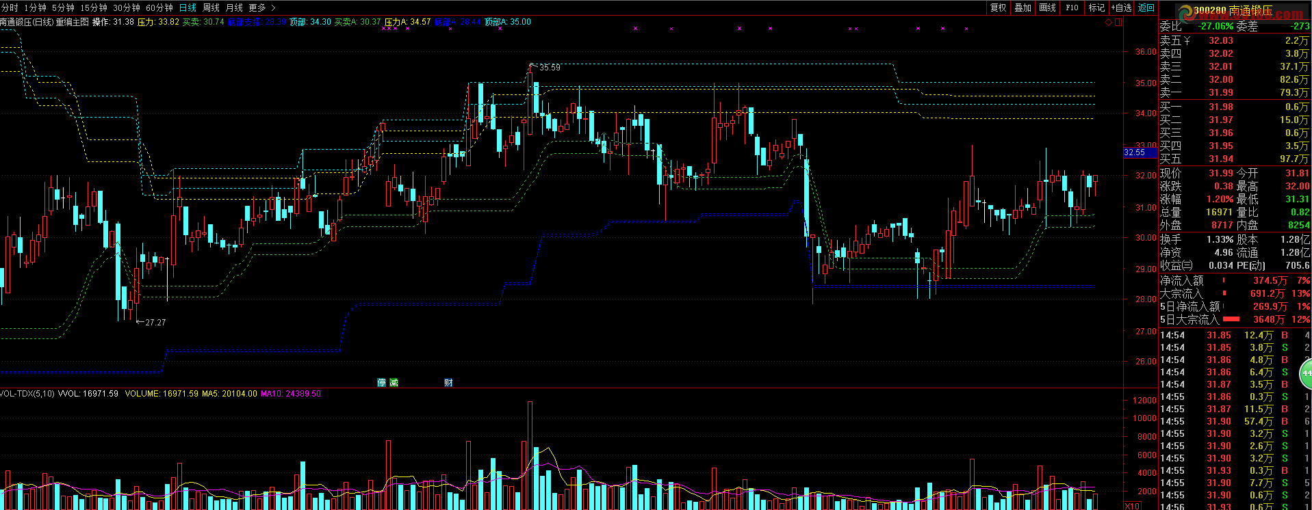The image size is (1312, 510).
Task: Select the 买三 31.96 bid row
Action: click(1235, 133)
